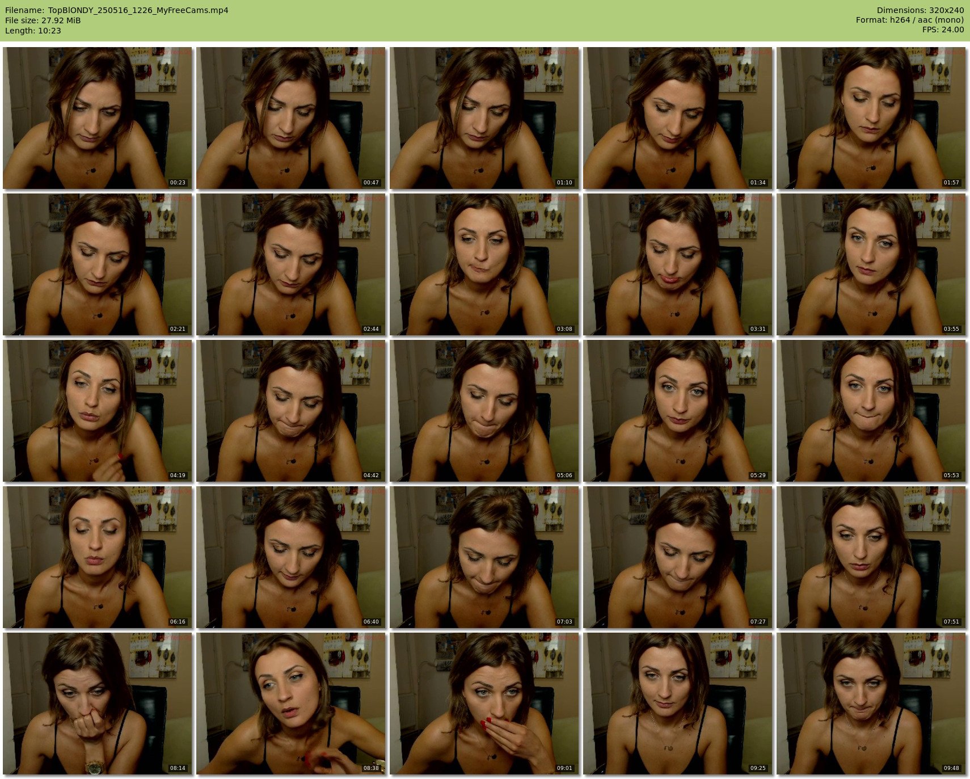Open the frame at 01:10
The image size is (970, 779).
[x=484, y=117]
